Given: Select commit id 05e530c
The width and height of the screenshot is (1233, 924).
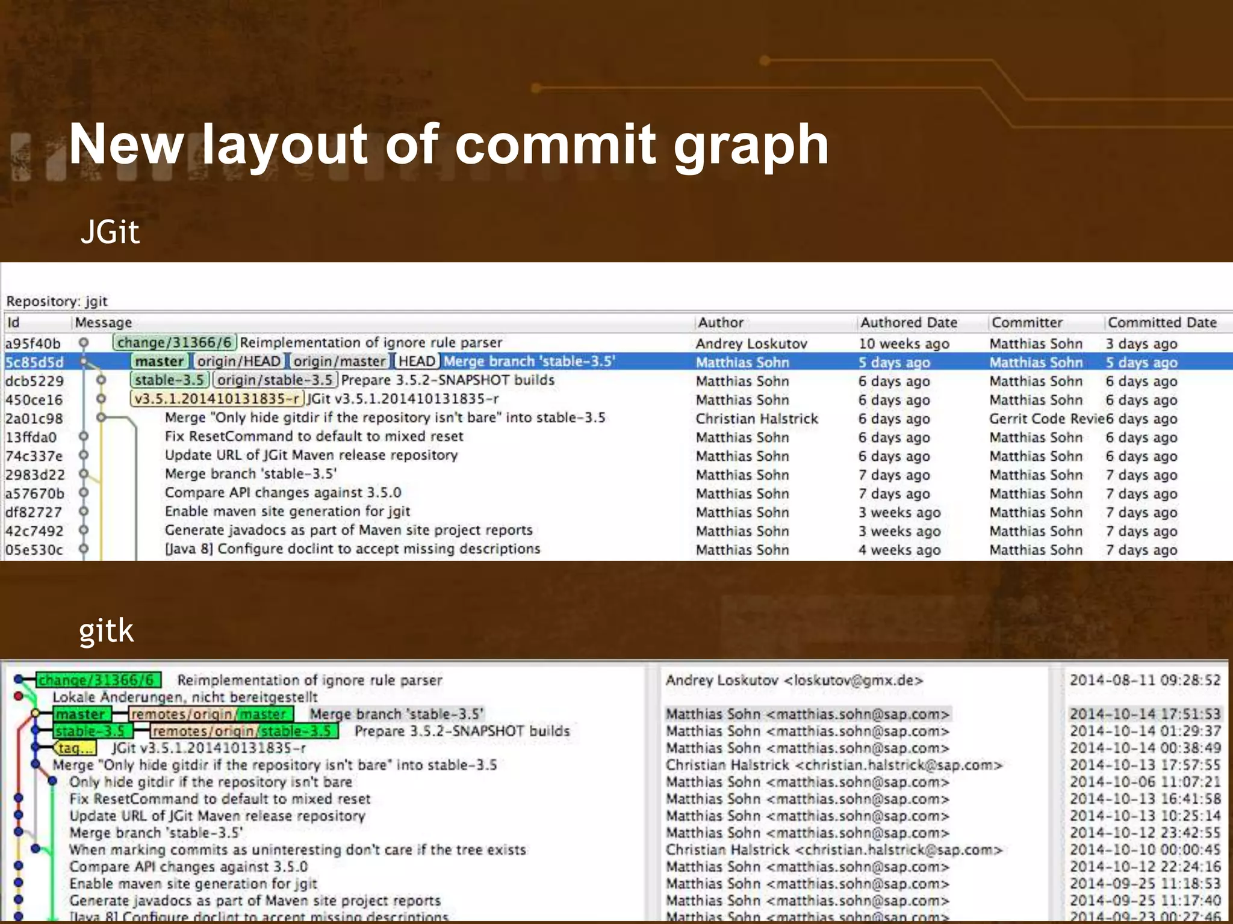Looking at the screenshot, I should (34, 550).
